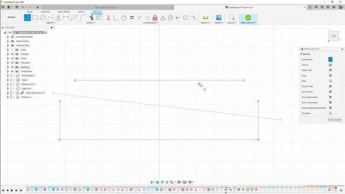
Task: Hide the Analysis folder via eye icon
Action: [x=12, y=54]
